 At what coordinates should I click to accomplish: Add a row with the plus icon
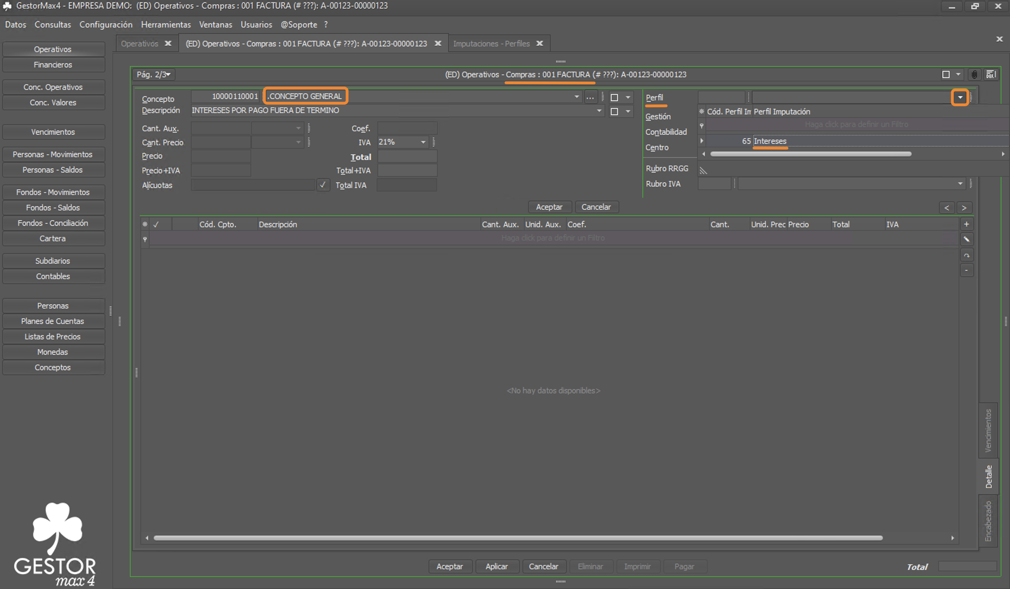966,224
